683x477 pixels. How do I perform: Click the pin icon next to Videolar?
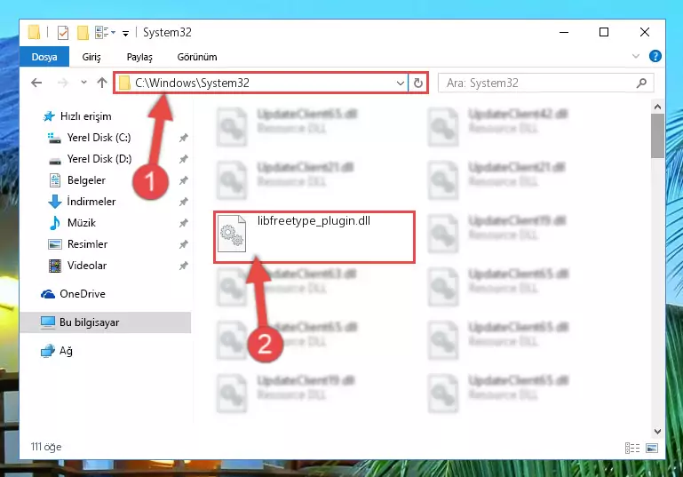click(x=183, y=266)
